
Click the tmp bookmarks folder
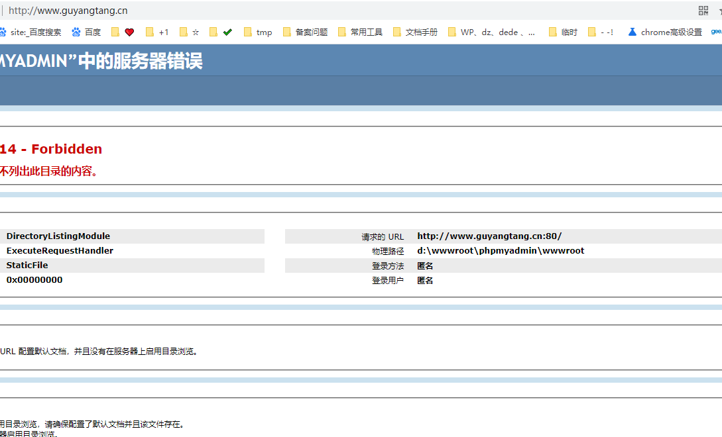259,31
